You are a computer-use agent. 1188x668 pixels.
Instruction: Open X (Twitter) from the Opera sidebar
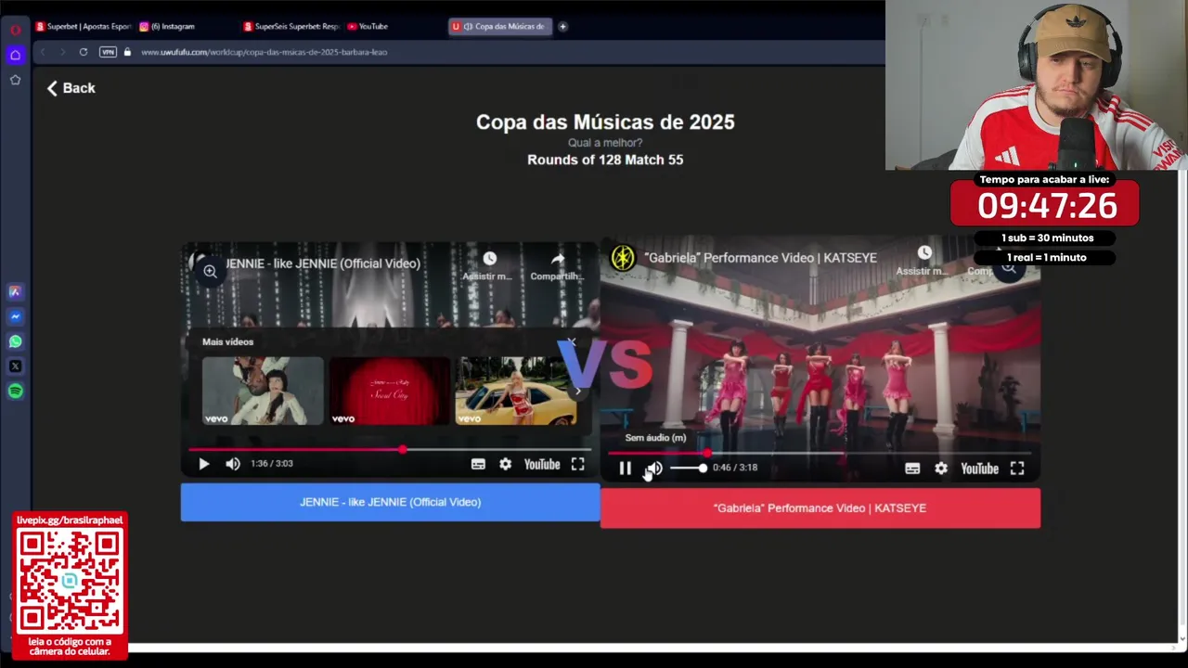point(16,366)
